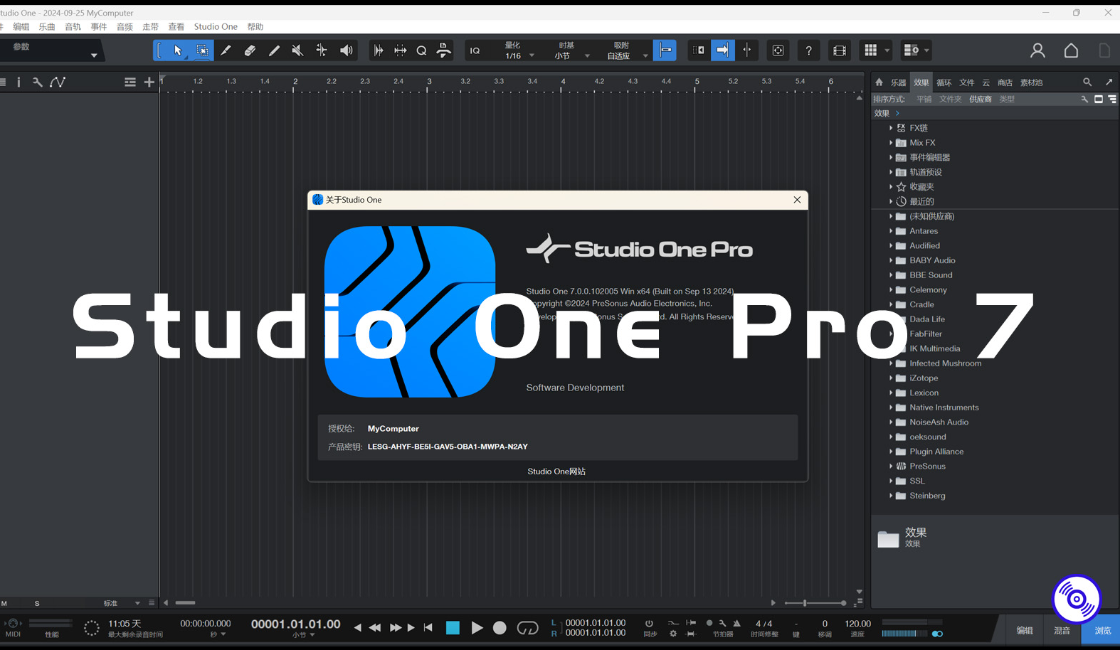This screenshot has width=1120, height=650.
Task: Click the 4 / 4 time signature field
Action: pos(764,624)
